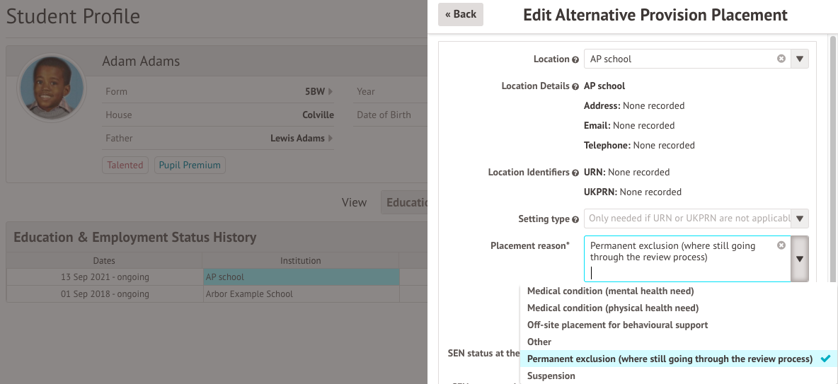Choose Off-site placement for behavioural support
This screenshot has width=838, height=384.
point(617,325)
